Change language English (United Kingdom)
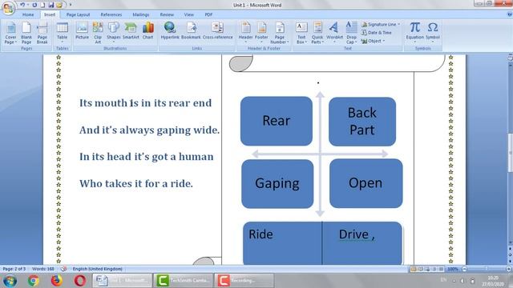 98,269
